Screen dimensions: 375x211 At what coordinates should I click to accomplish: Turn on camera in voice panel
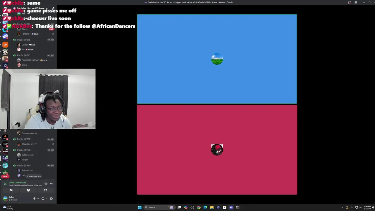(11, 190)
